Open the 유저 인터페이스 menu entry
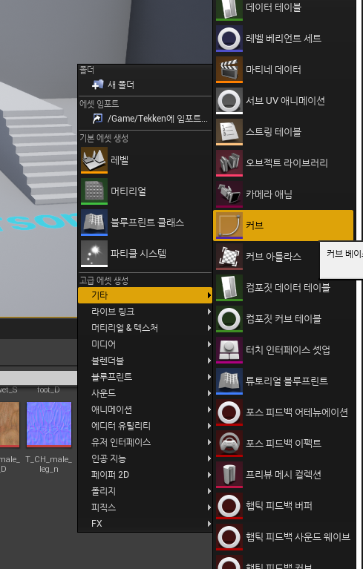Image resolution: width=363 pixels, height=569 pixels. click(145, 442)
